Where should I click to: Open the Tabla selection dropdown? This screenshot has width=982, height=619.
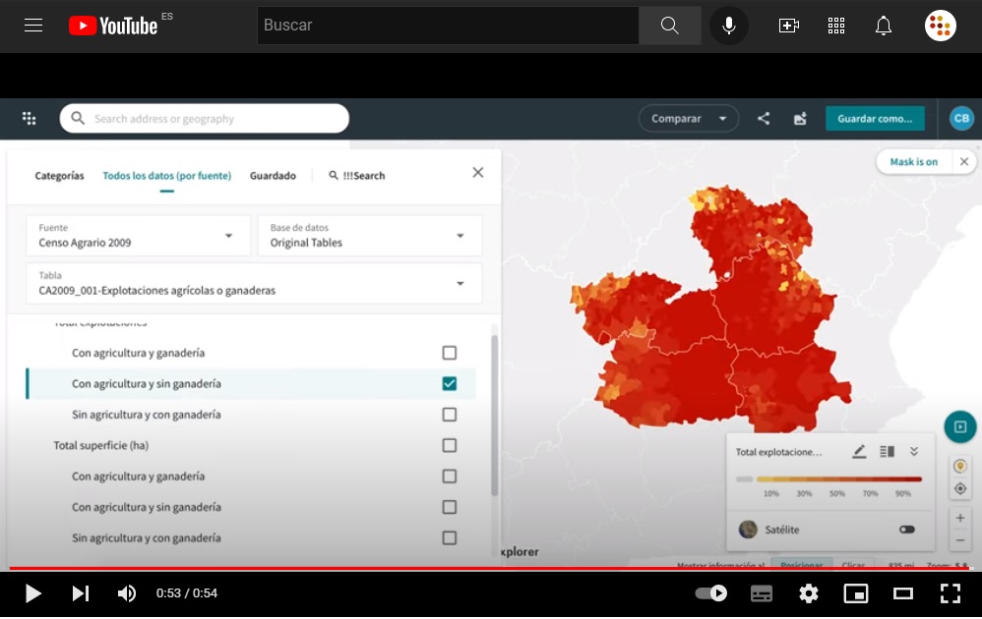click(254, 283)
